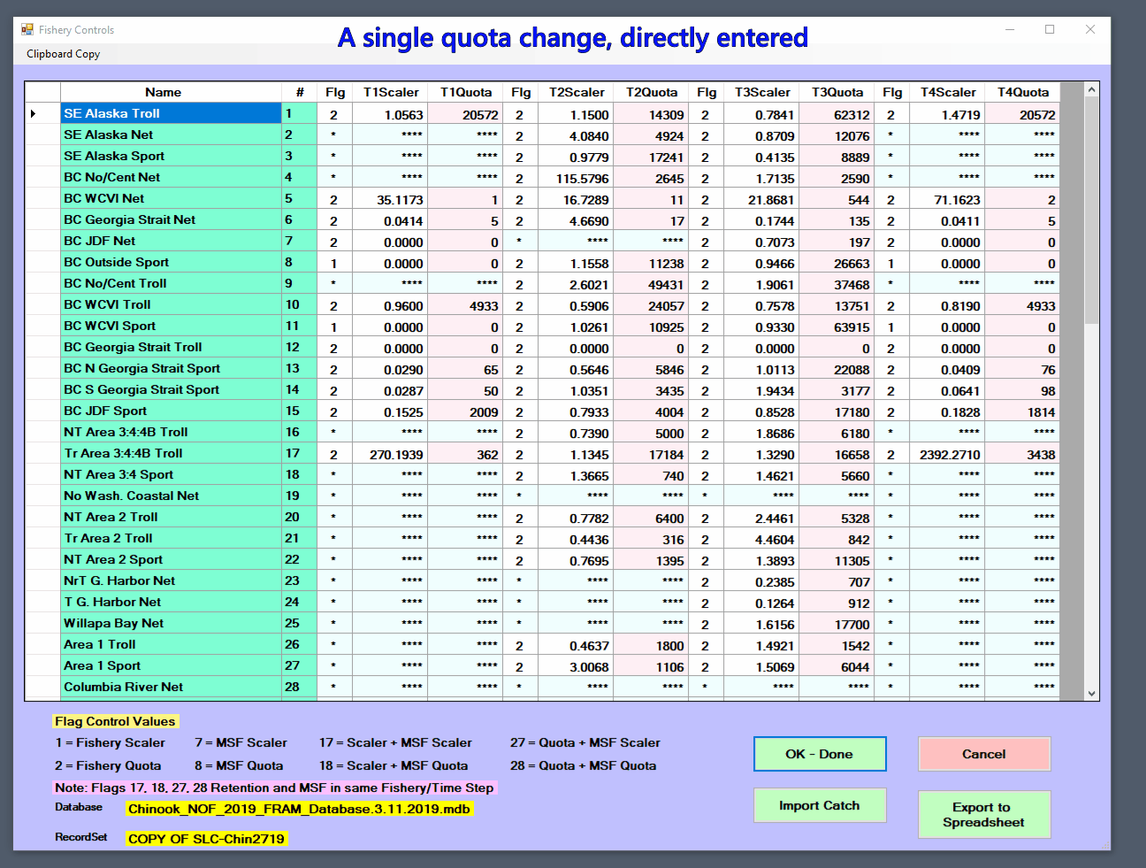Image resolution: width=1146 pixels, height=868 pixels.
Task: Select the BC No/Cent Troll row name
Action: 171,283
